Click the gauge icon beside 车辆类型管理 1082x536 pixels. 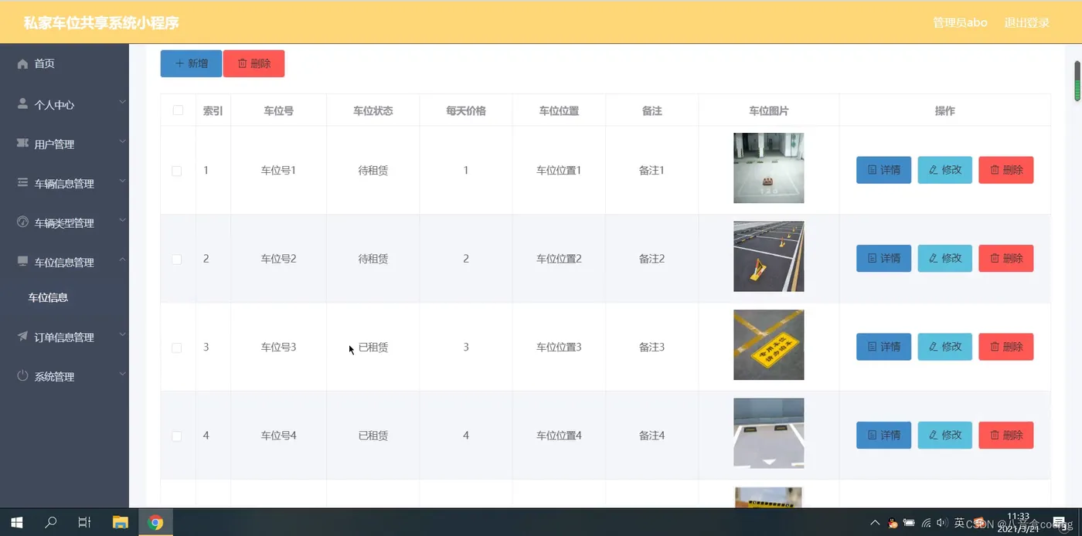(22, 222)
